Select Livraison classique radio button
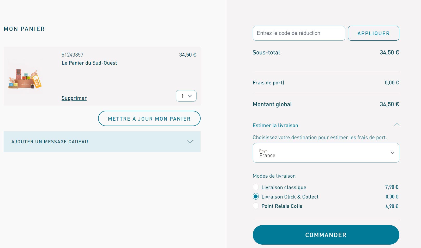 coord(256,187)
